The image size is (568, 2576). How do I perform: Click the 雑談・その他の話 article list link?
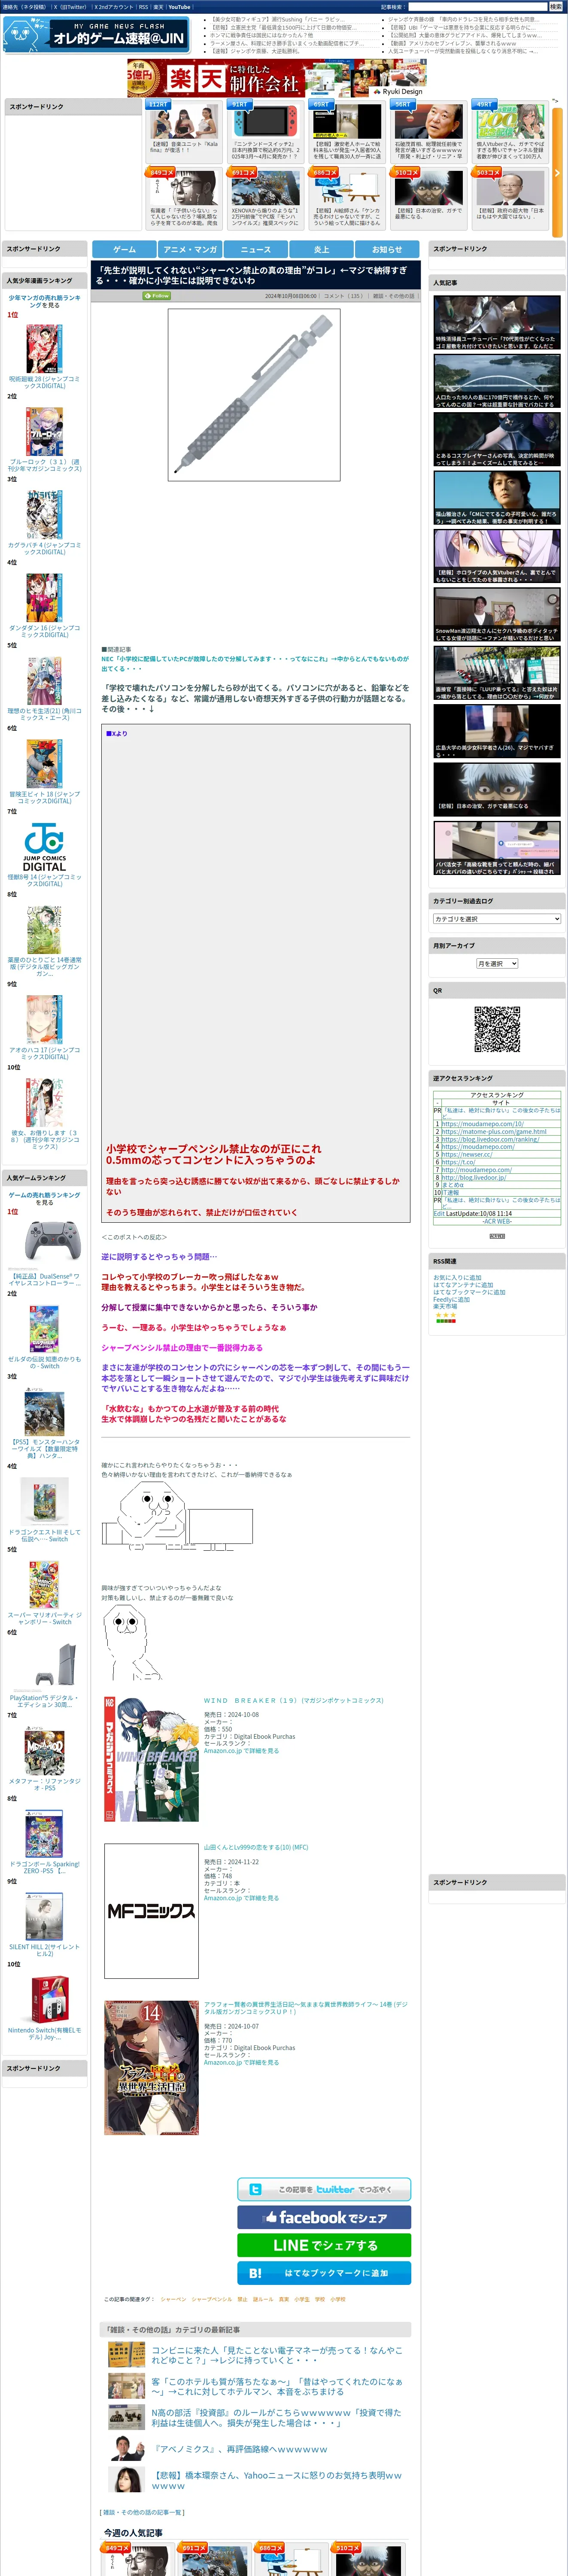pyautogui.click(x=143, y=2512)
